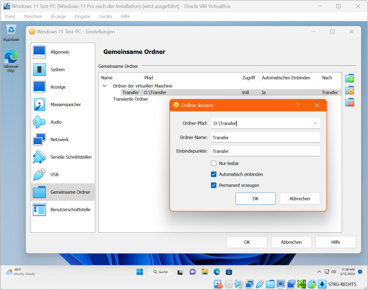Click the add shared folder icon
Image resolution: width=368 pixels, height=290 pixels.
(350, 79)
